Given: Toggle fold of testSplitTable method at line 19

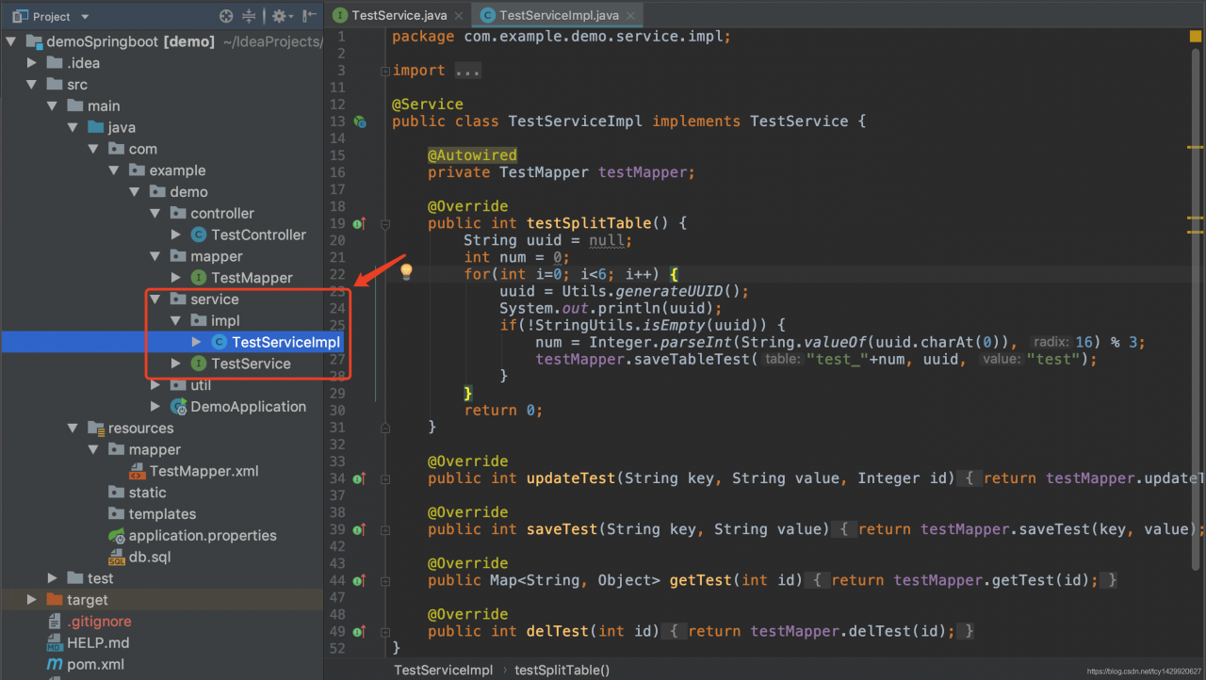Looking at the screenshot, I should [x=384, y=223].
